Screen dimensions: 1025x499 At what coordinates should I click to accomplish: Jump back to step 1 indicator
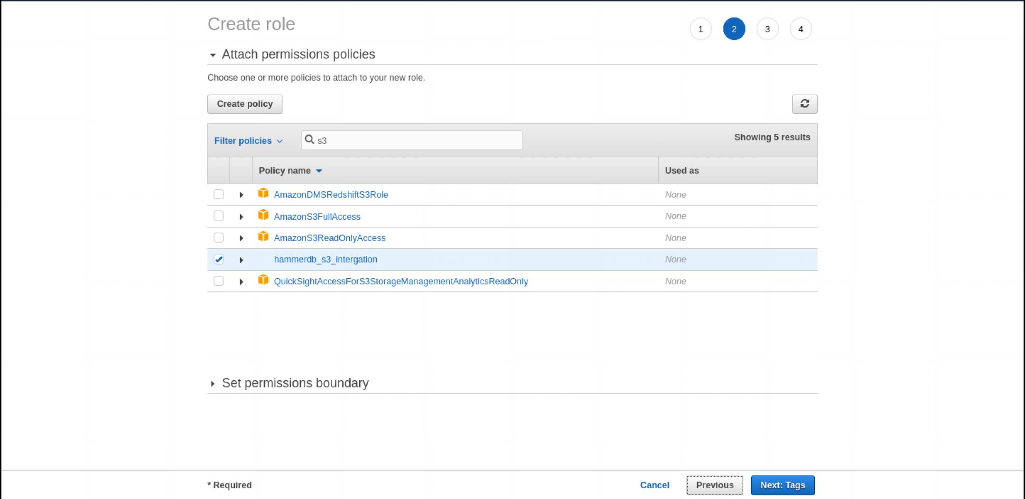pyautogui.click(x=700, y=29)
